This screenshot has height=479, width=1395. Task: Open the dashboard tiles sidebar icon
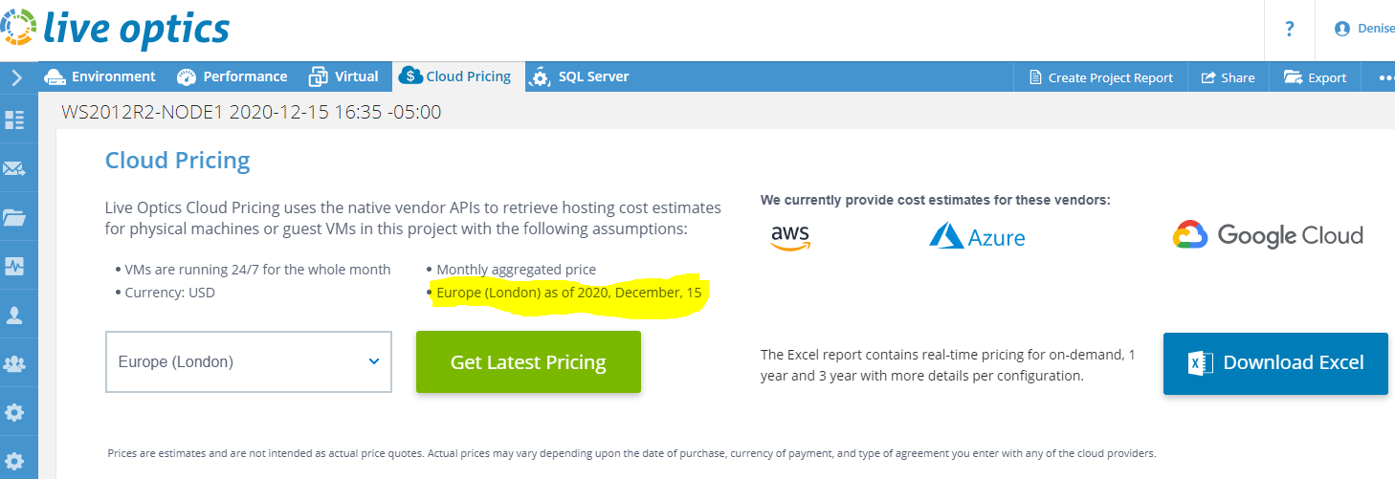point(15,120)
